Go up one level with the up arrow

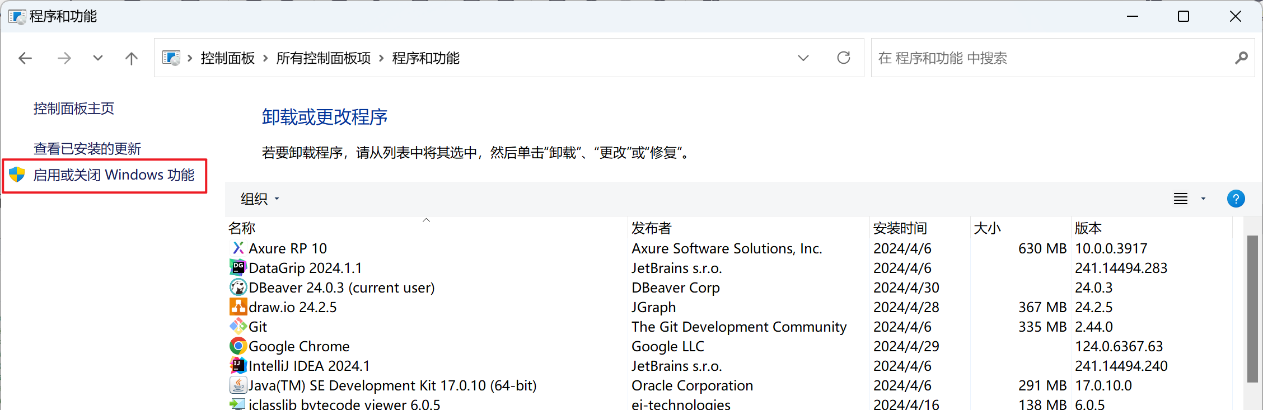(132, 58)
